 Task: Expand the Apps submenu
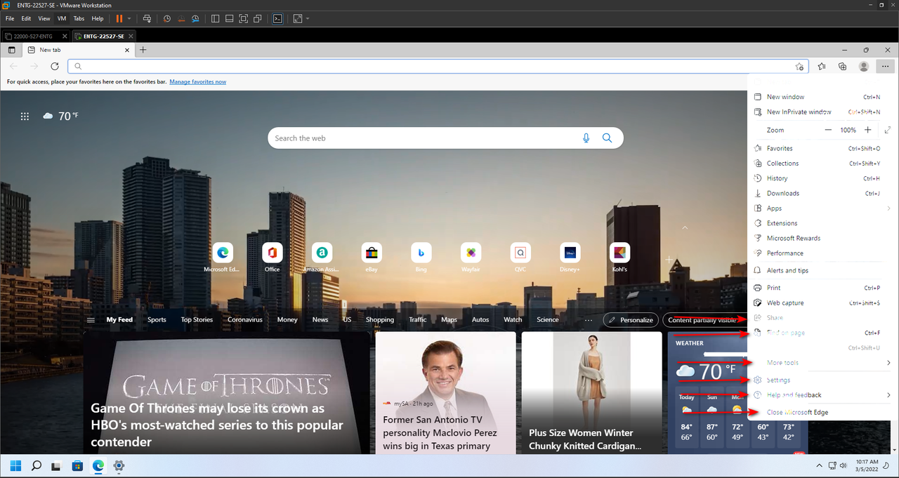(822, 208)
